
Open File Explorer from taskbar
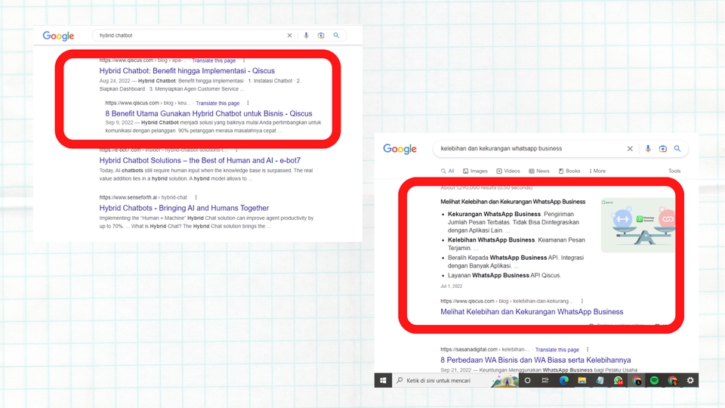coord(582,380)
